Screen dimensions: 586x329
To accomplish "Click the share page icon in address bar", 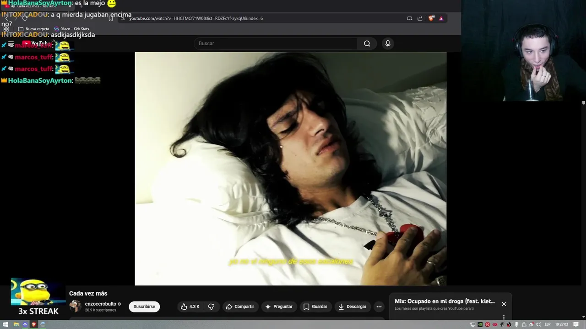I will pyautogui.click(x=420, y=18).
